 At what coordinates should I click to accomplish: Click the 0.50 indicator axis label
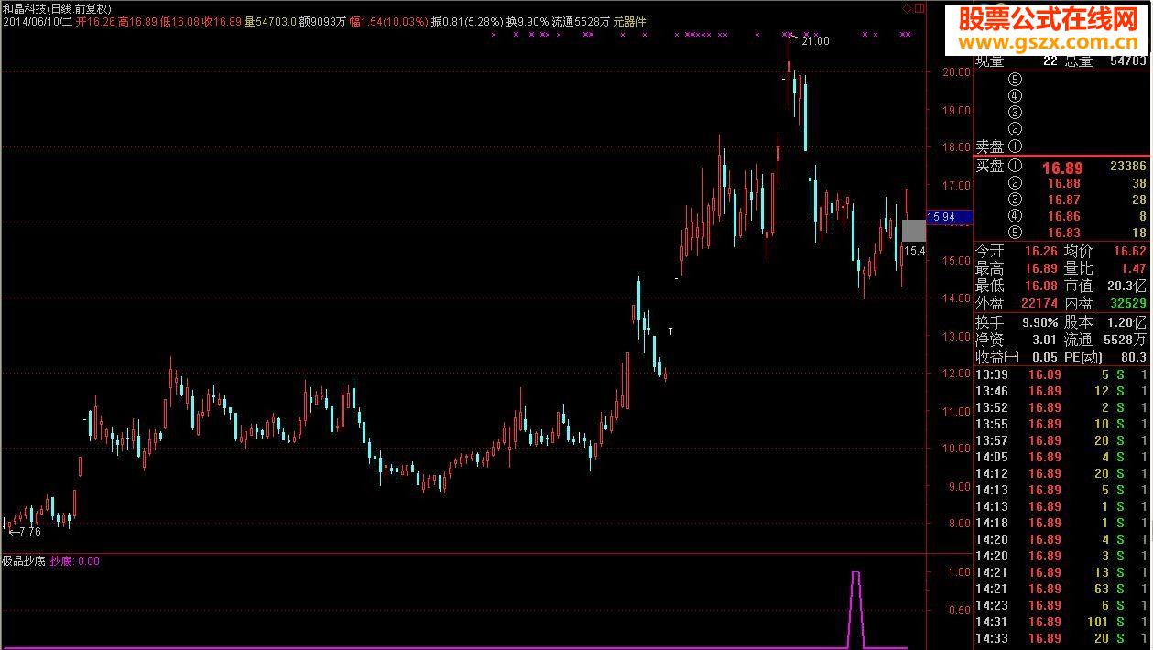959,610
